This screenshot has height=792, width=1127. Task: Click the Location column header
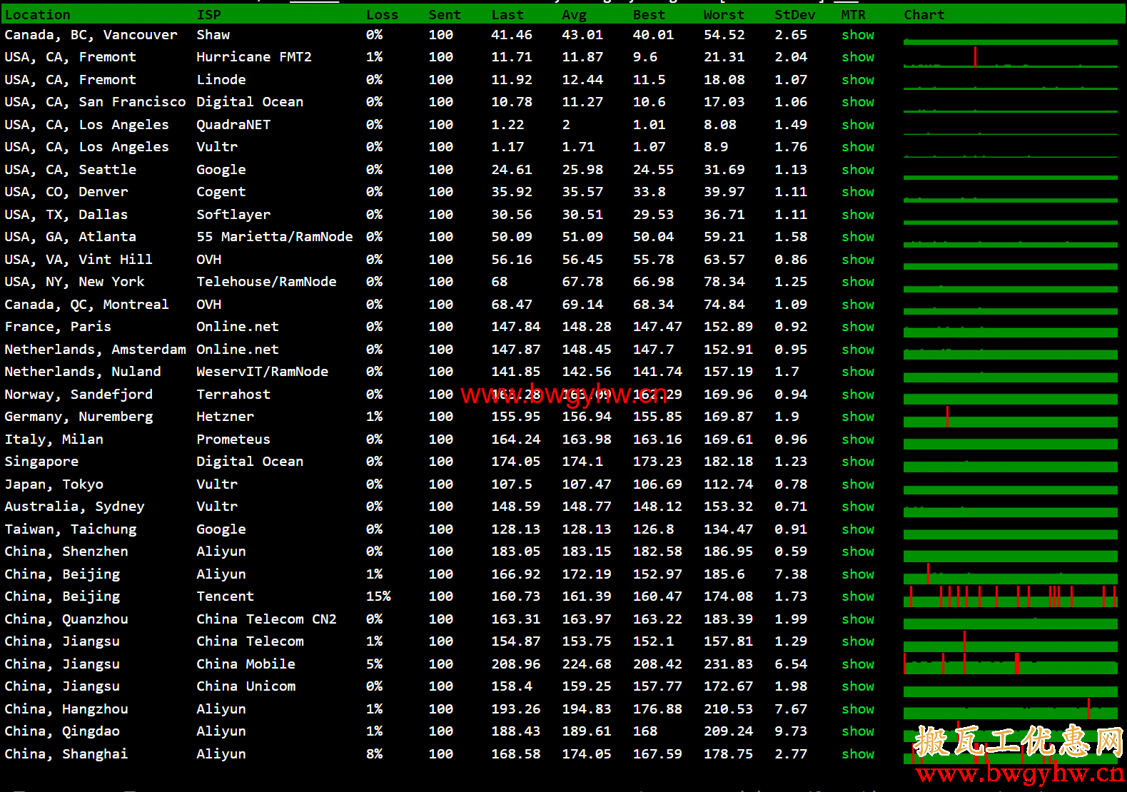pyautogui.click(x=38, y=15)
